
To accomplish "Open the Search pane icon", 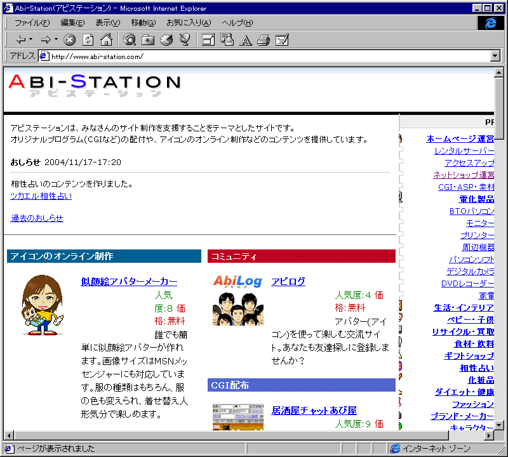I will [130, 40].
